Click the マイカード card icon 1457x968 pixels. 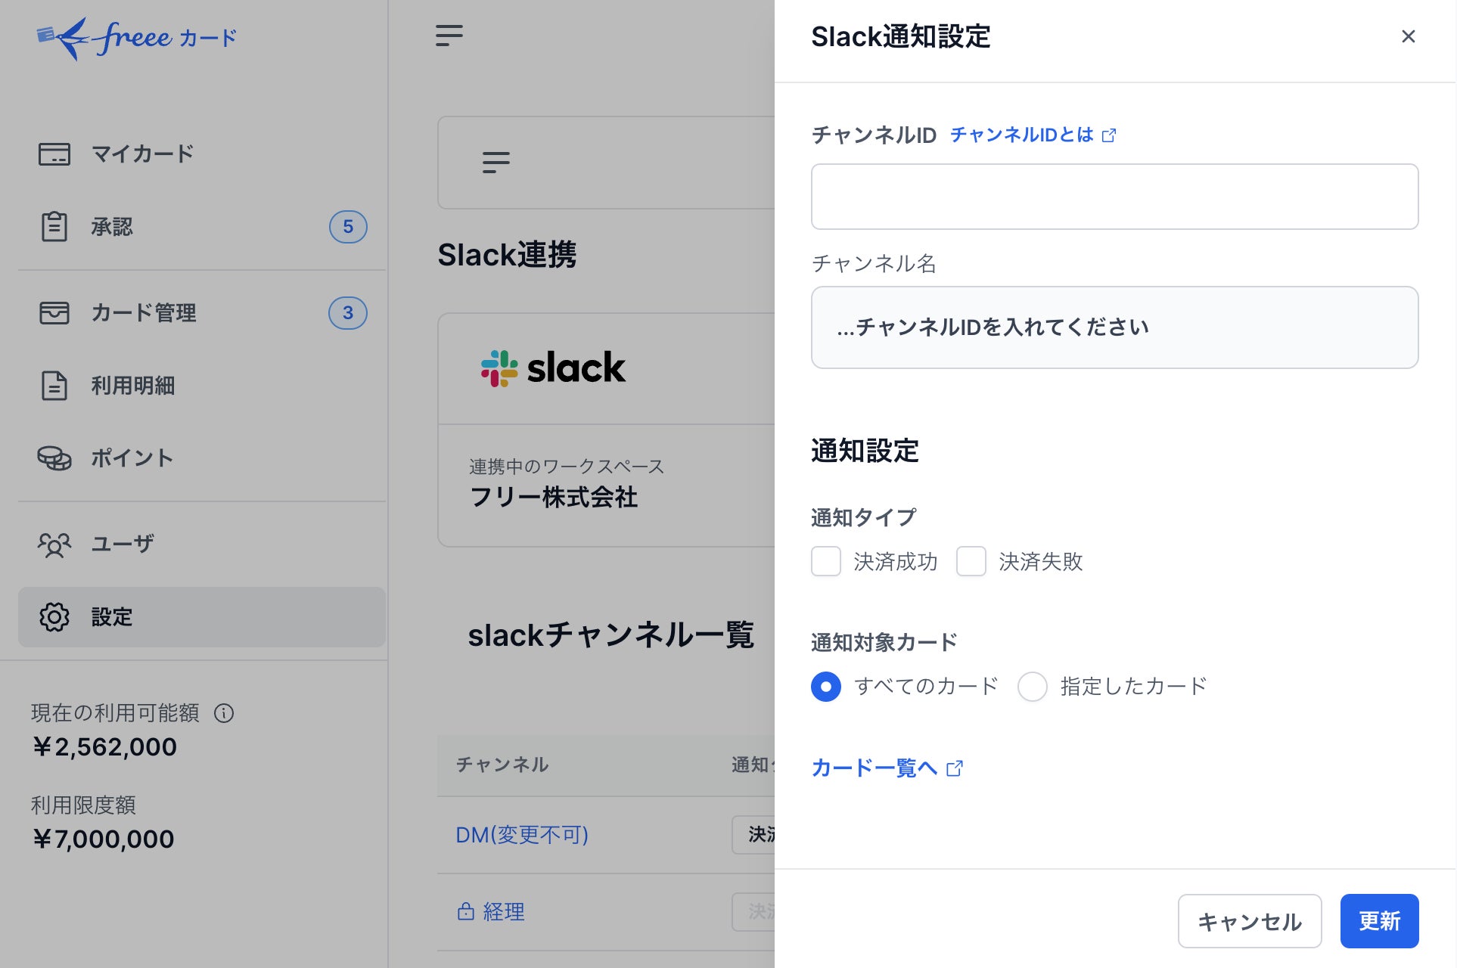click(54, 154)
